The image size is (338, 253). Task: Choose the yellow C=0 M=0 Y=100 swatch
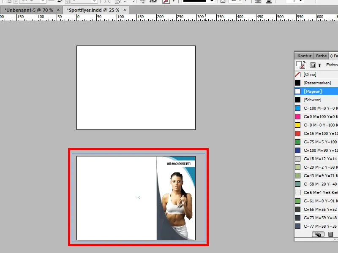pyautogui.click(x=316, y=125)
